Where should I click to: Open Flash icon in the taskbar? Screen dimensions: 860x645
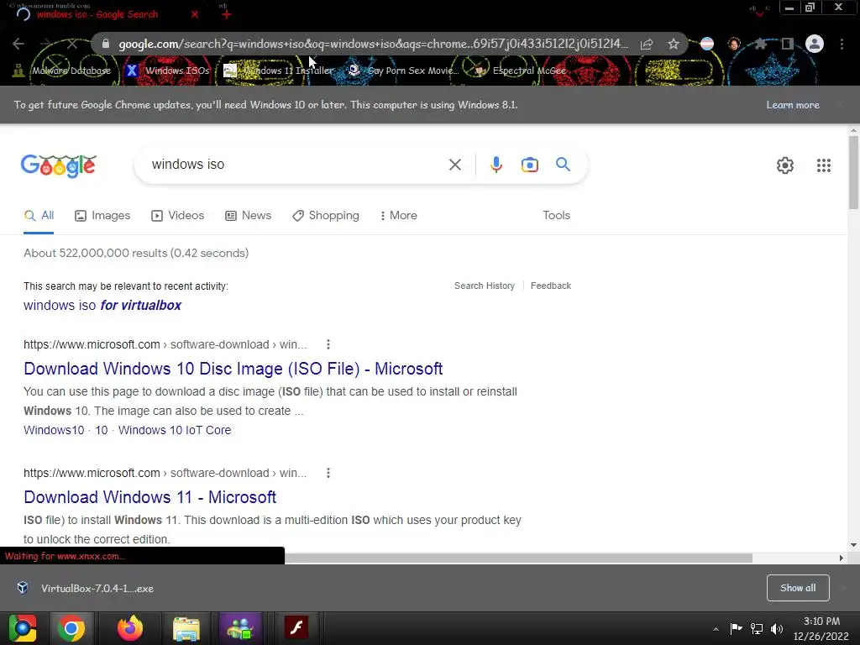click(296, 627)
